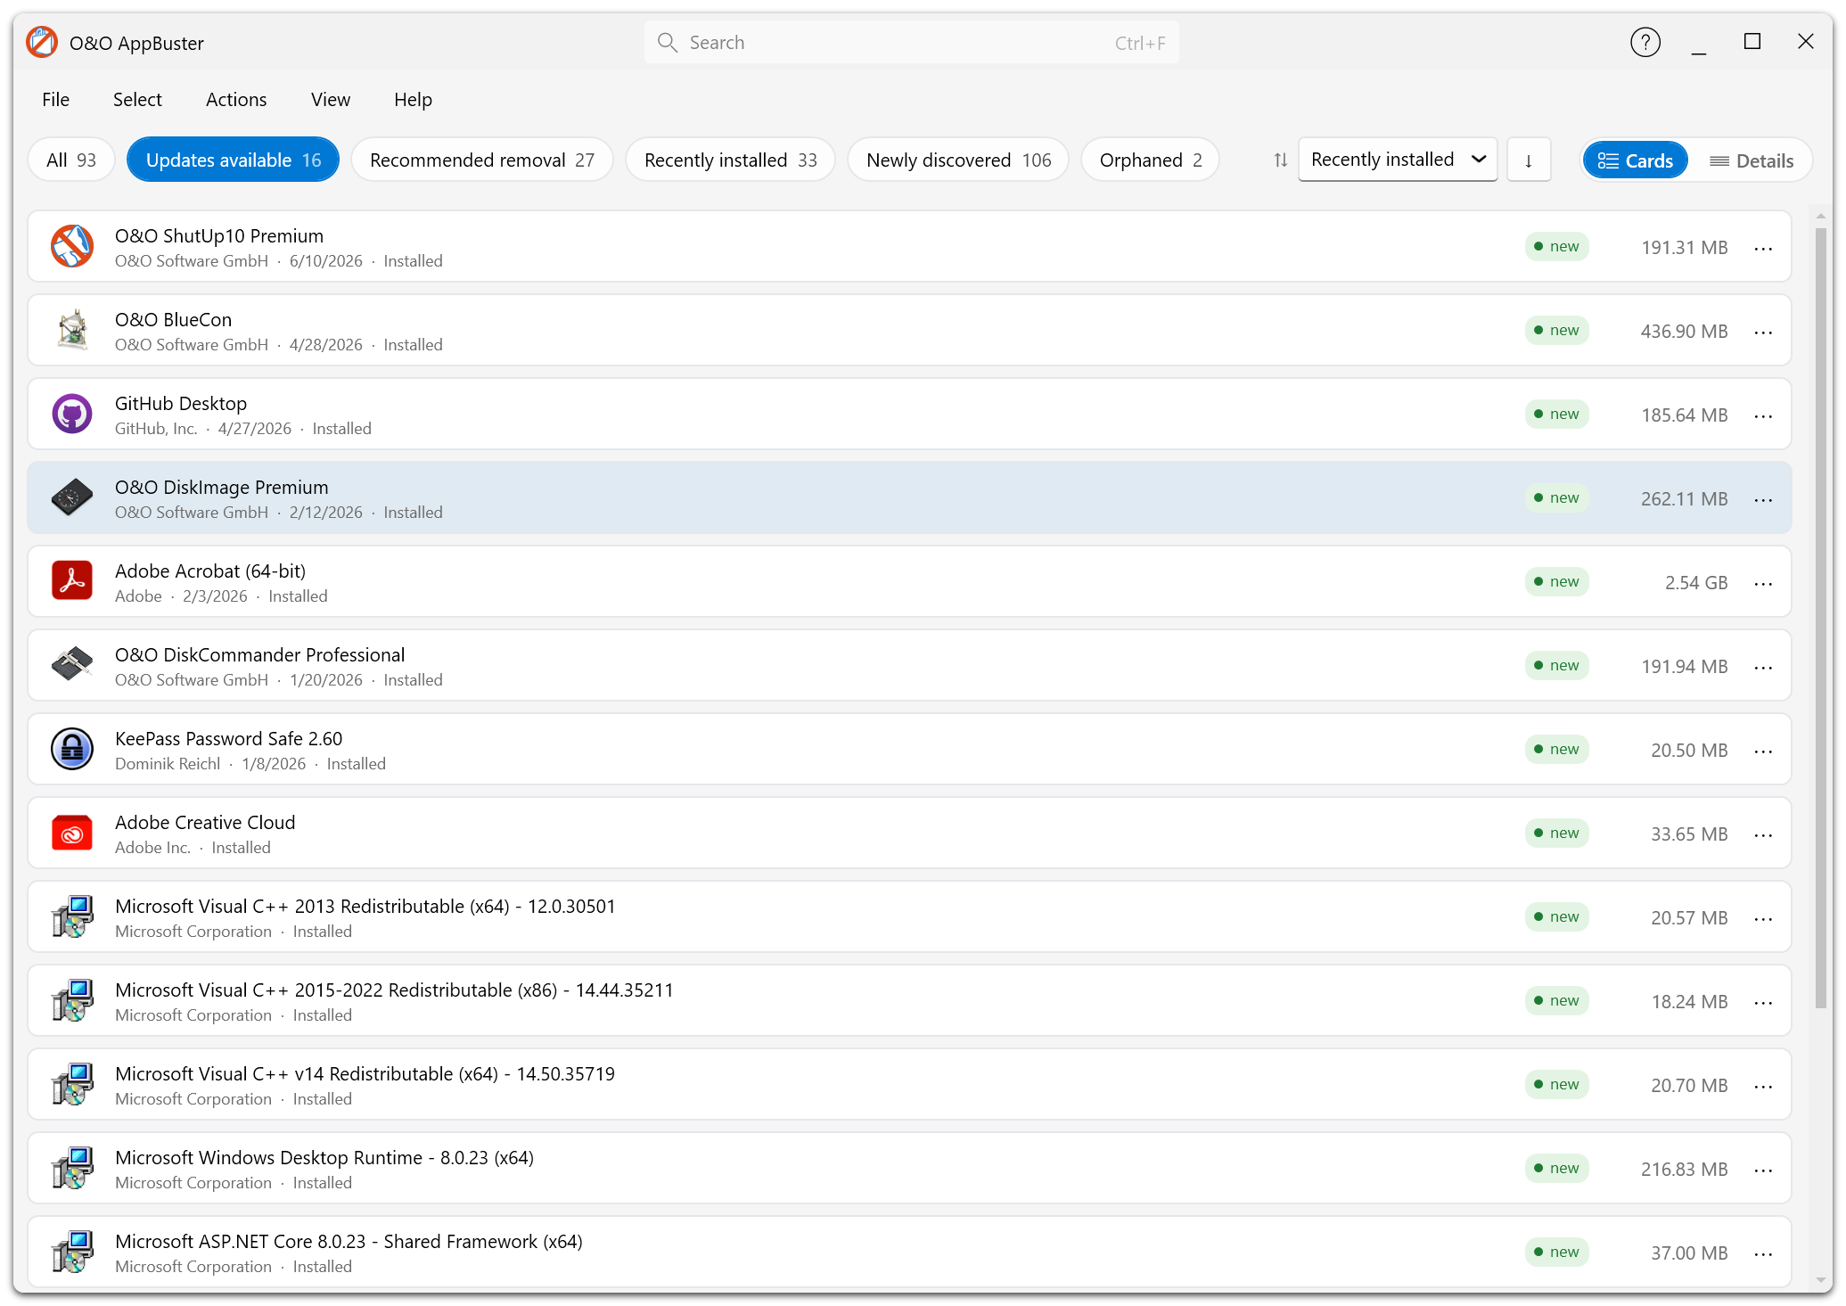Viewport: 1846px width, 1306px height.
Task: Select the Updates available filter
Action: 234,160
